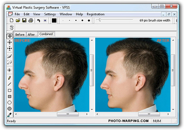Image resolution: width=184 pixels, height=130 pixels.
Task: Pick the smallest brush size dot
Action: tap(63, 20)
